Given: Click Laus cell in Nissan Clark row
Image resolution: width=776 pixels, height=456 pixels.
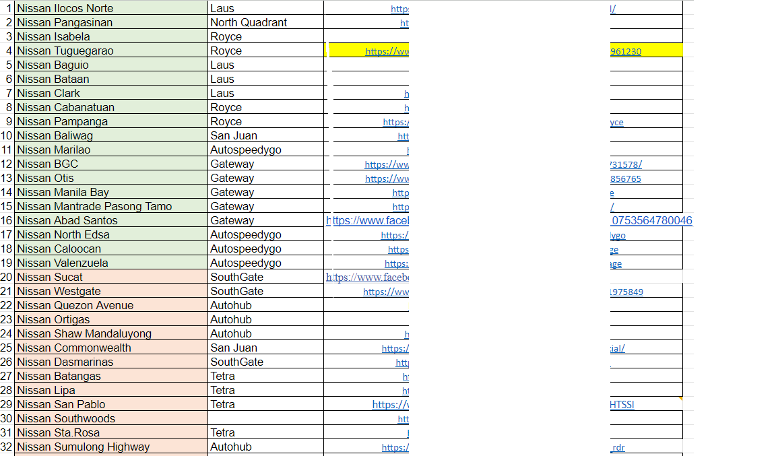Looking at the screenshot, I should [266, 93].
